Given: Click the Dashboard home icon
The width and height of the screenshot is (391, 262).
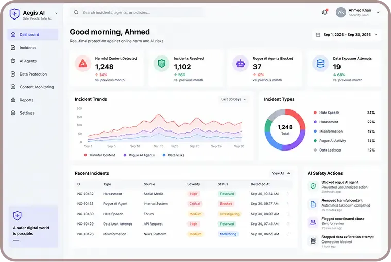Looking at the screenshot, I should click(x=13, y=34).
